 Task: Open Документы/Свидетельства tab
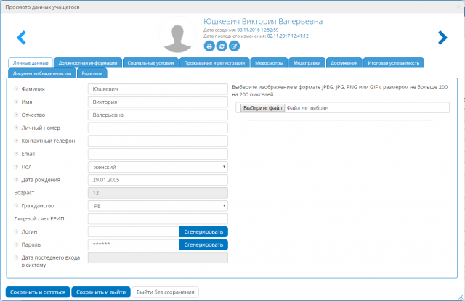(x=42, y=73)
